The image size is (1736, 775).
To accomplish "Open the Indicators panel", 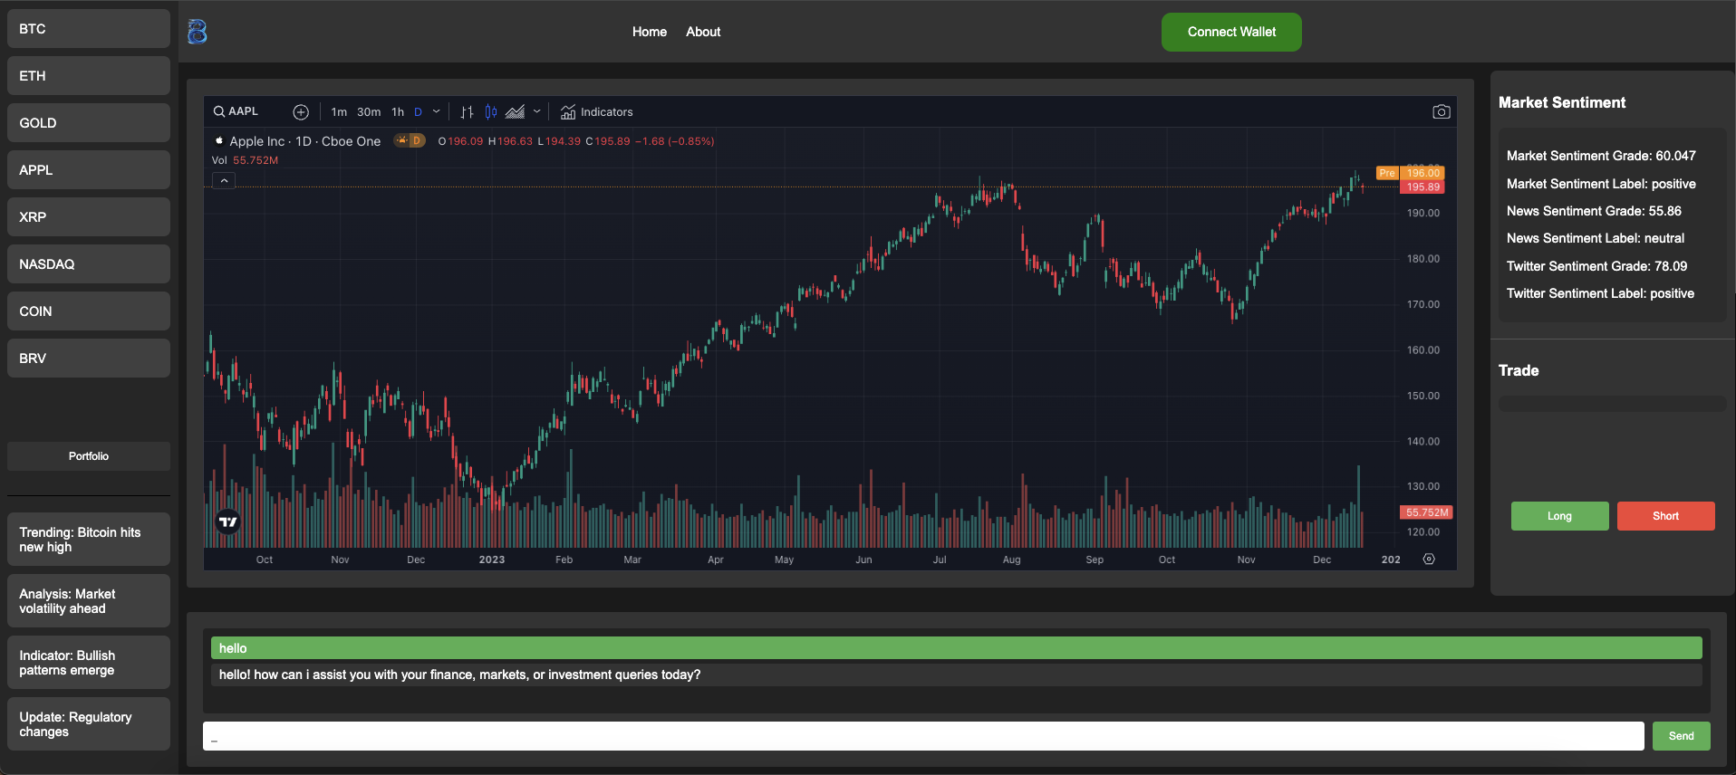I will [596, 112].
